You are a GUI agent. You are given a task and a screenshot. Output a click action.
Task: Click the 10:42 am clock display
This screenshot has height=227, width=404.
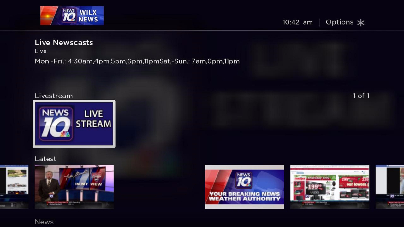click(297, 22)
